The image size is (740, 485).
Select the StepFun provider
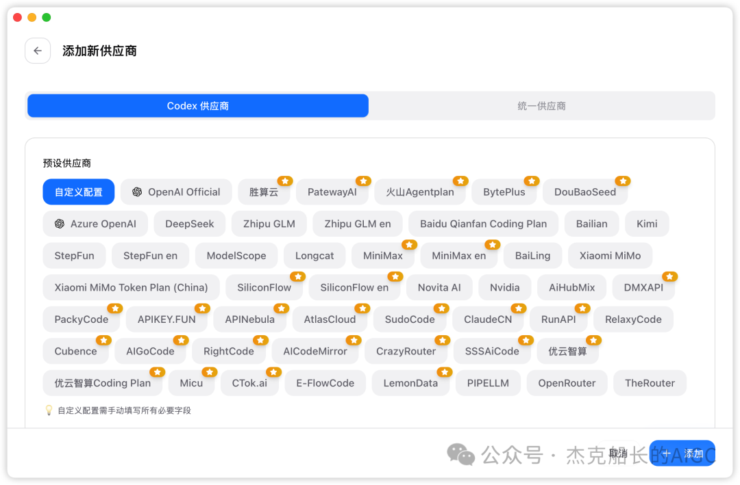point(74,255)
